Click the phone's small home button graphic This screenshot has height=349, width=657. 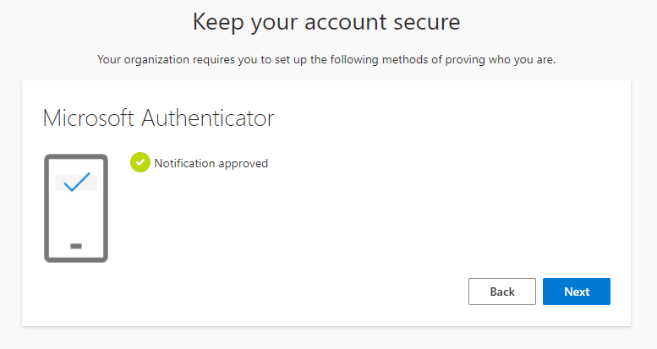click(76, 247)
